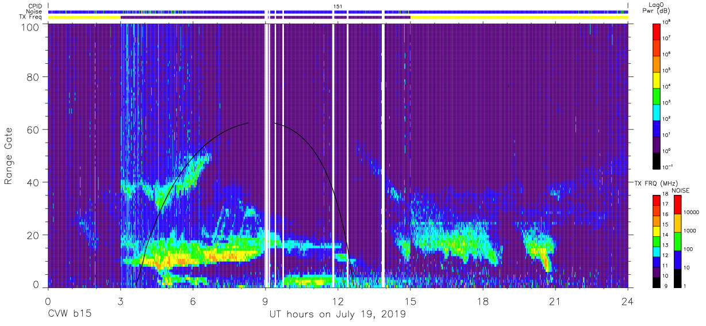Click the 'Range Gate' y-axis title

tap(9, 156)
